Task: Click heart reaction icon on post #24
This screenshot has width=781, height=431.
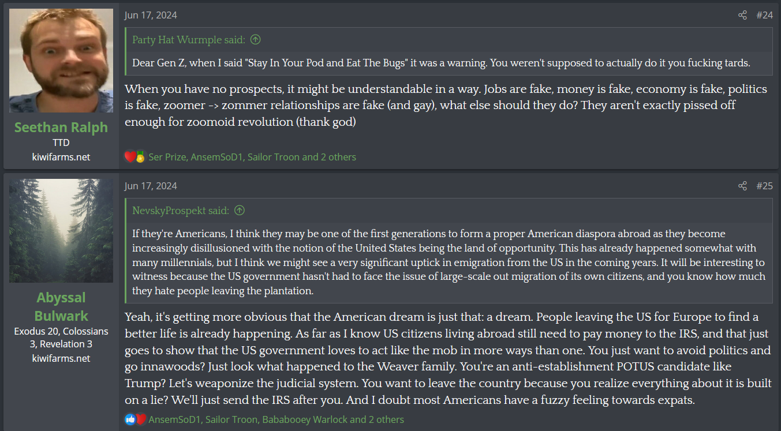Action: 130,156
